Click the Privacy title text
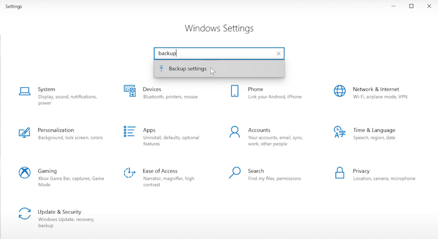 (361, 171)
